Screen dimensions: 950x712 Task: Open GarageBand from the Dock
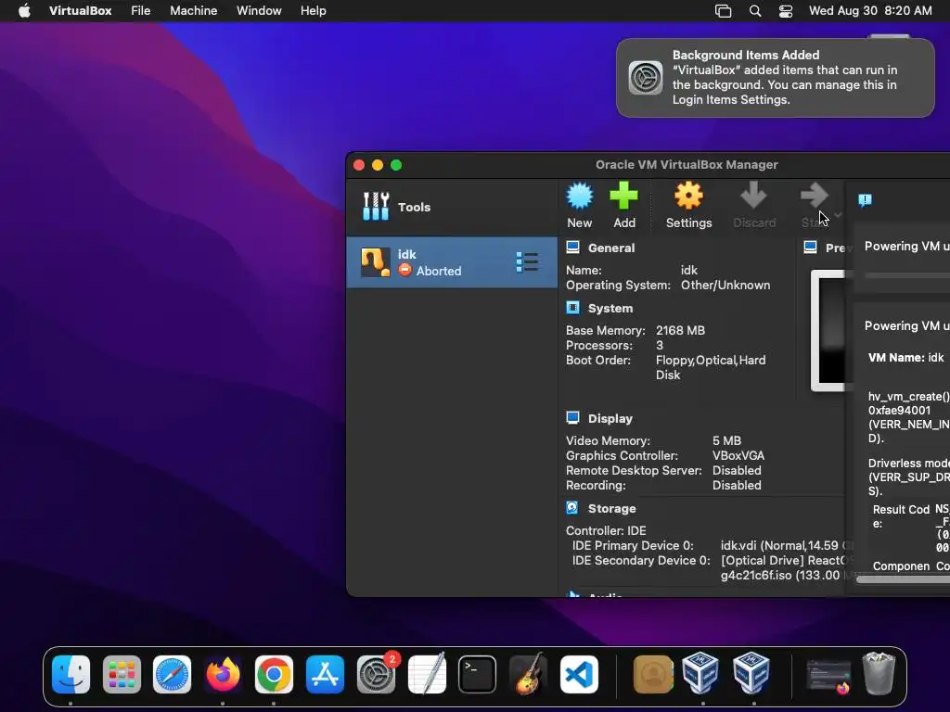(x=528, y=675)
